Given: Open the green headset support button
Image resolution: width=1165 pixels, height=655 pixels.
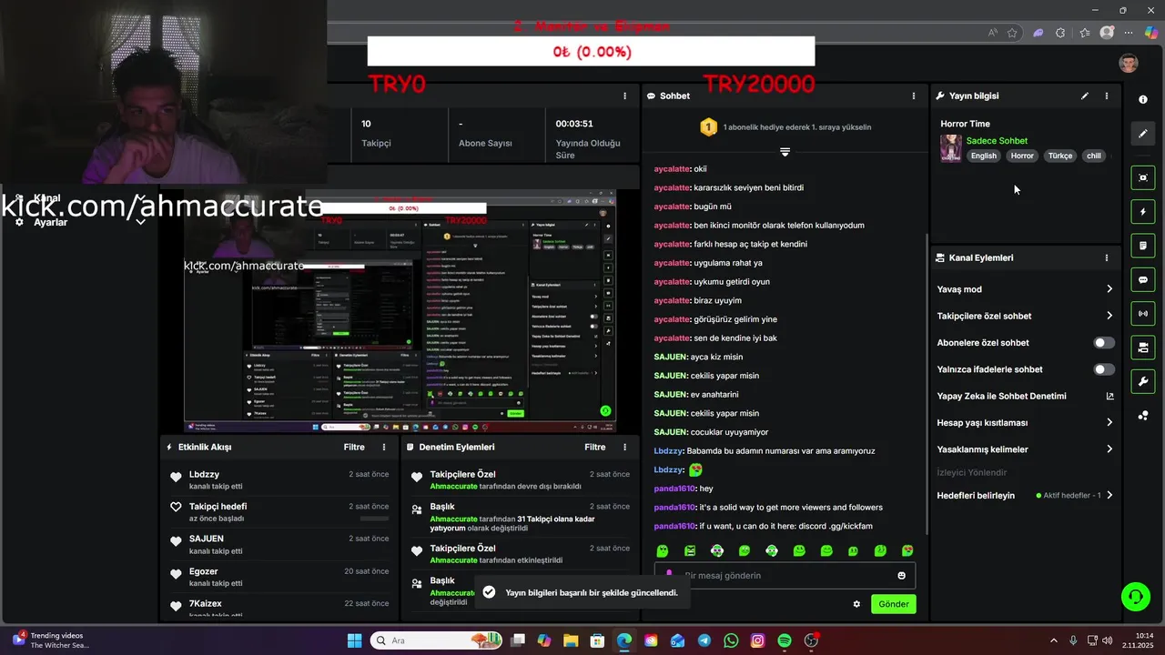Looking at the screenshot, I should coord(1135,597).
